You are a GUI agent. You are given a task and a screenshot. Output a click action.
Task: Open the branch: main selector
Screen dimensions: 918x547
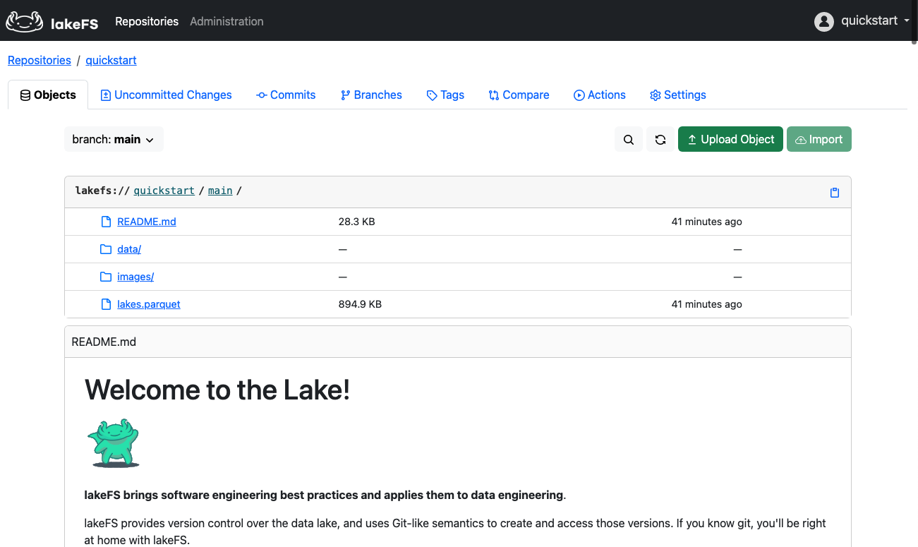coord(114,139)
